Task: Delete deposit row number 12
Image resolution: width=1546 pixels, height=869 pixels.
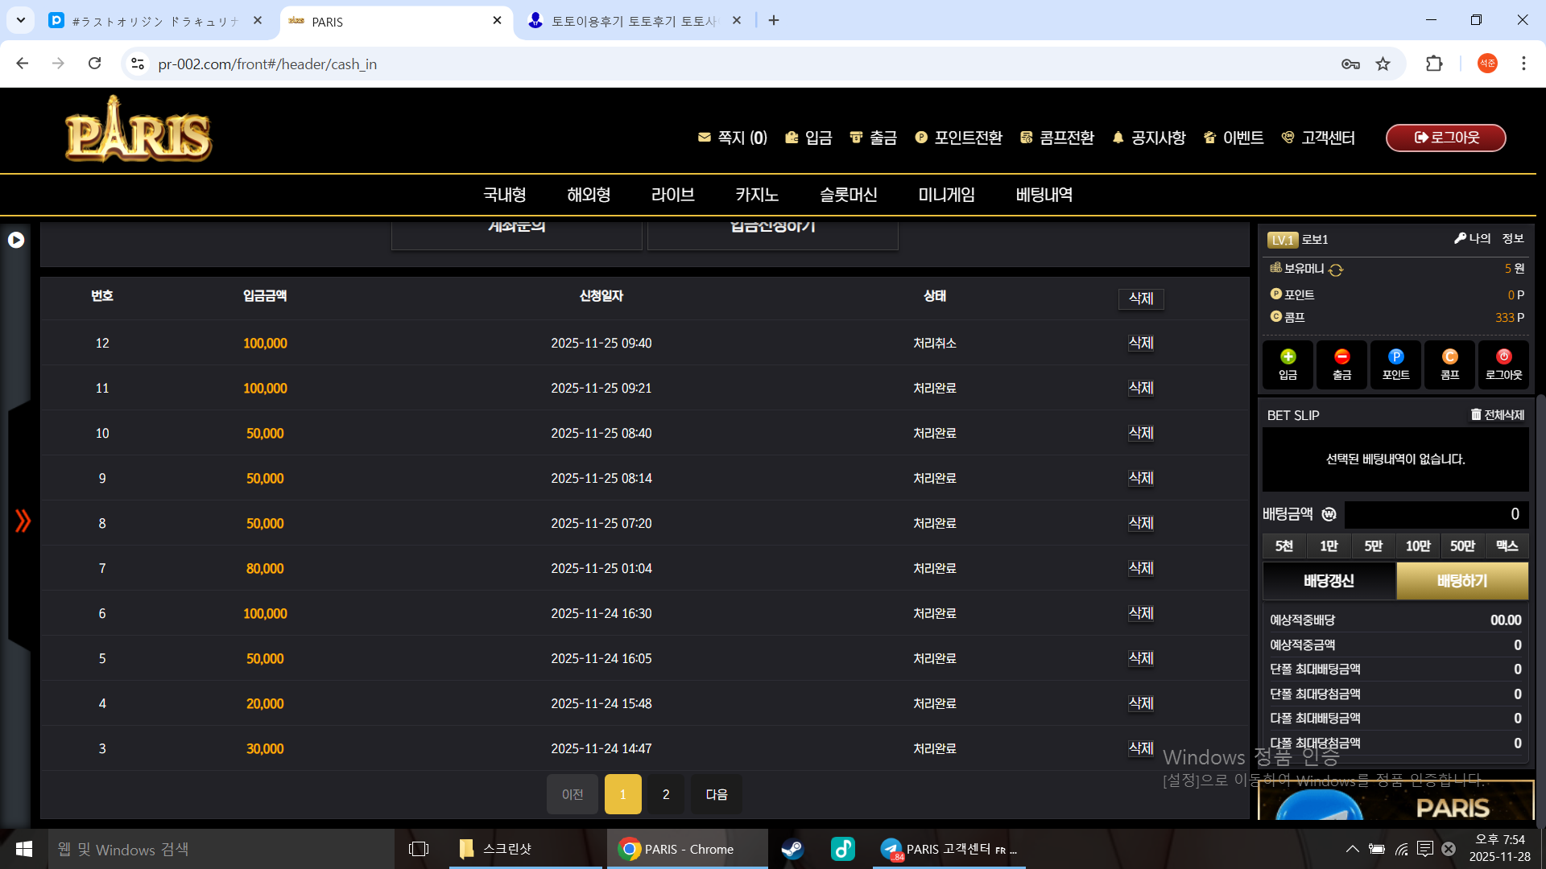Action: click(1140, 343)
